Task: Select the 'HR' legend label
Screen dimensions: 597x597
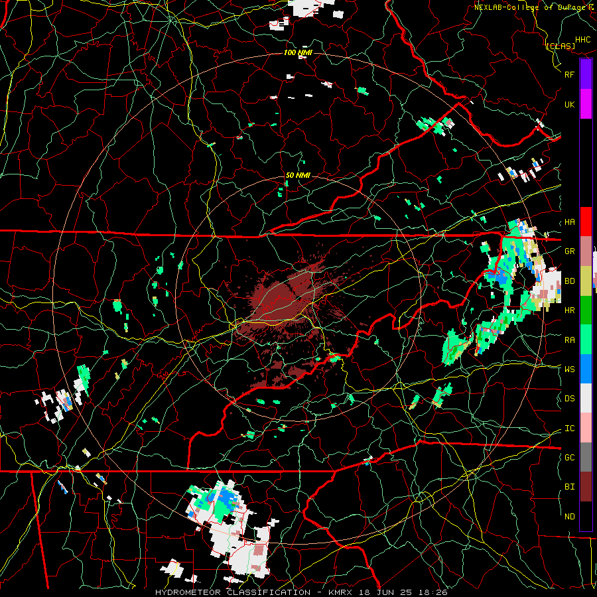Action: click(x=570, y=310)
